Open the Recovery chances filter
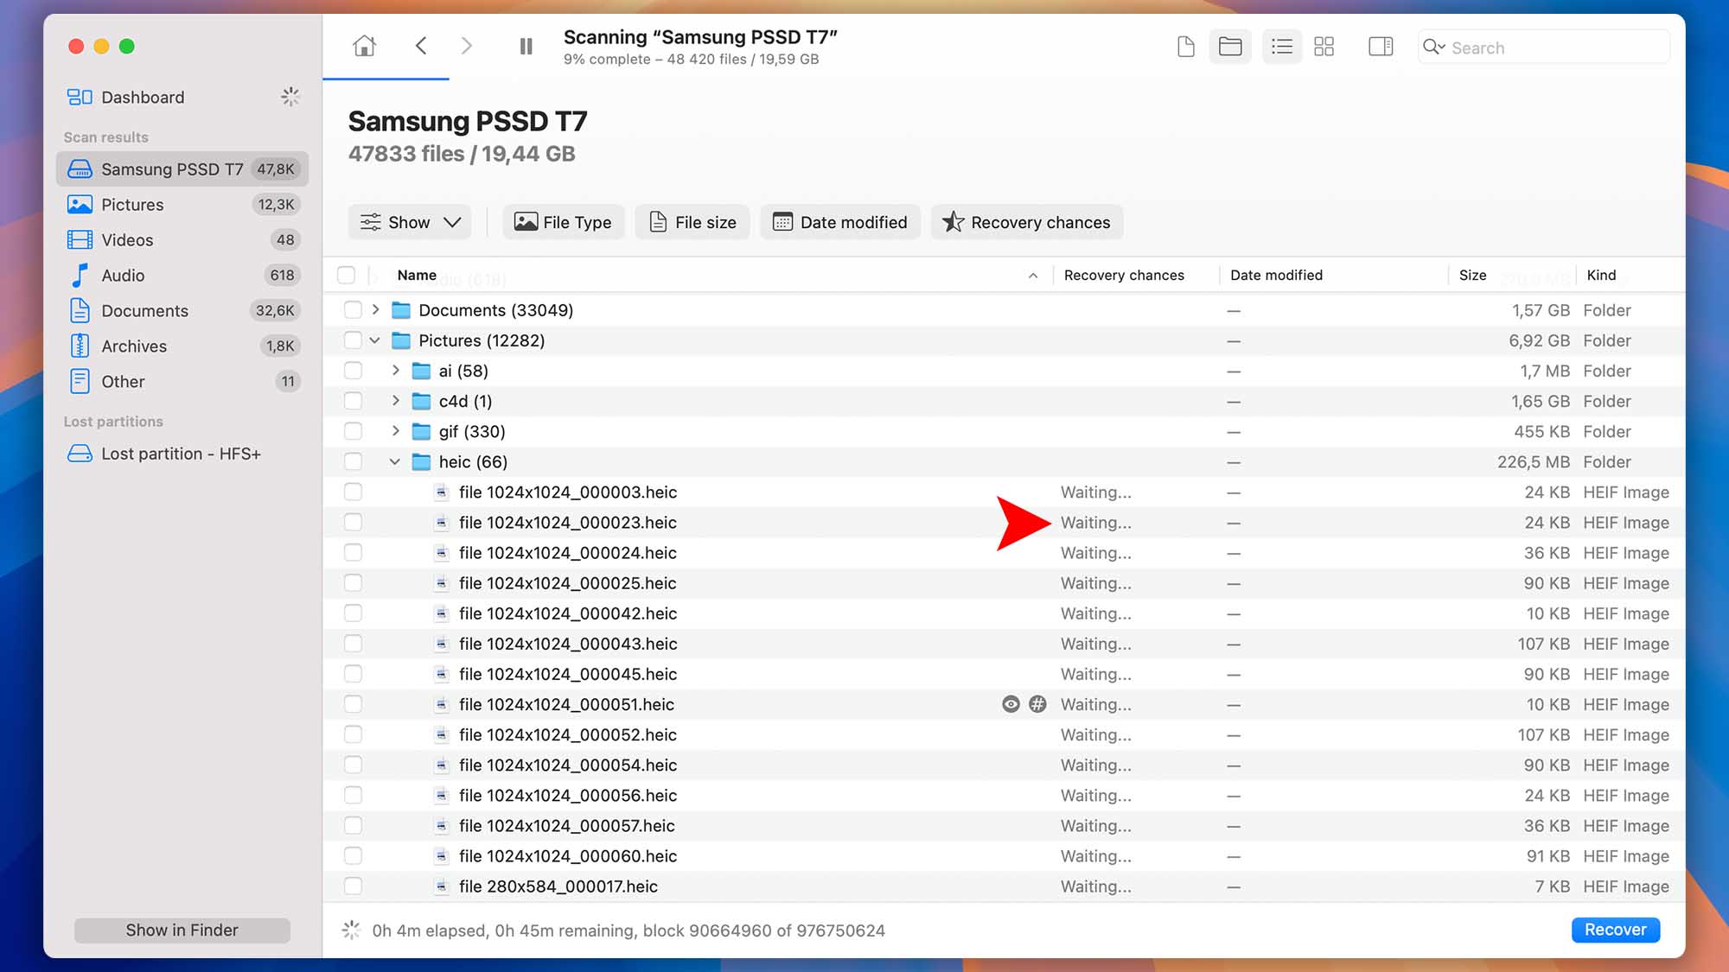 [x=1027, y=223]
